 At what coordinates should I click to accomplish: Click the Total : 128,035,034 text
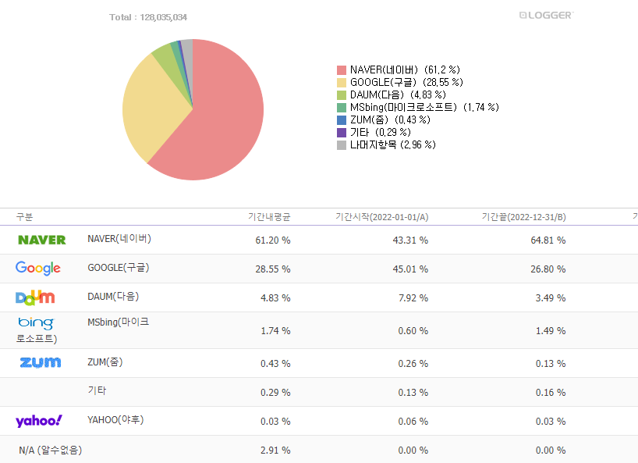coord(148,17)
